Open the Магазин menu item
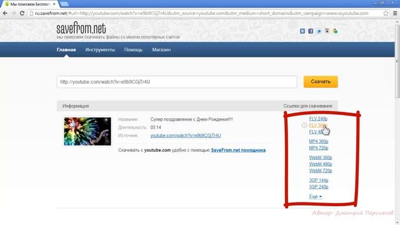Image resolution: width=400 pixels, height=225 pixels. click(x=161, y=50)
